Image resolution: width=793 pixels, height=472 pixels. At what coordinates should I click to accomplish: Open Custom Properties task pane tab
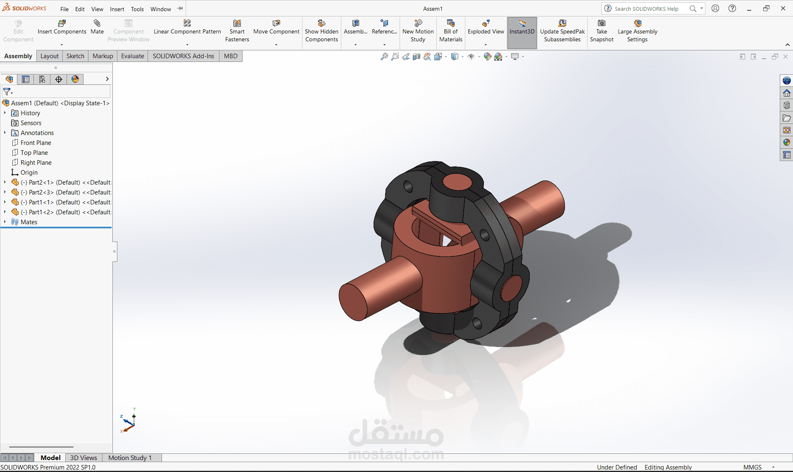pyautogui.click(x=787, y=155)
